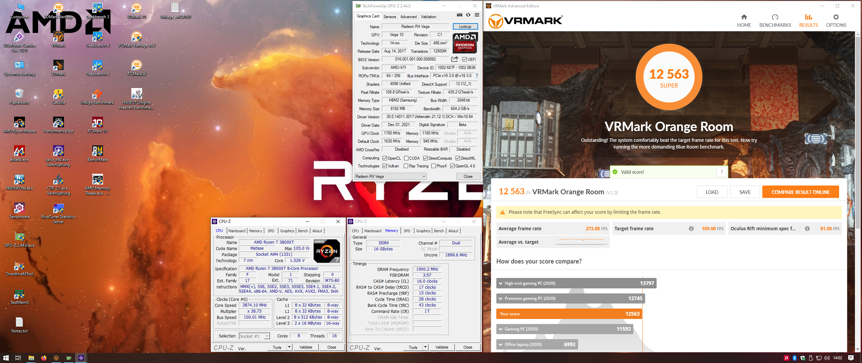Open Radeon RX Vega GPU selection dropdown
This screenshot has width=862, height=363.
pos(390,176)
